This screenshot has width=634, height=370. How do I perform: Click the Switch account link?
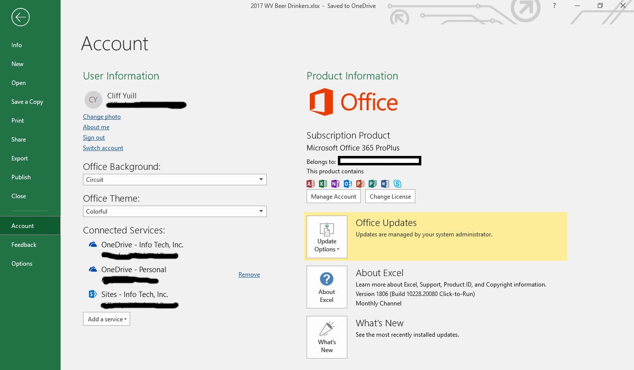tap(103, 148)
